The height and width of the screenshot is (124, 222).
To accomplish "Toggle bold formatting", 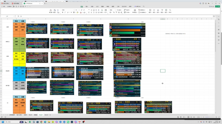I will pos(63,12).
